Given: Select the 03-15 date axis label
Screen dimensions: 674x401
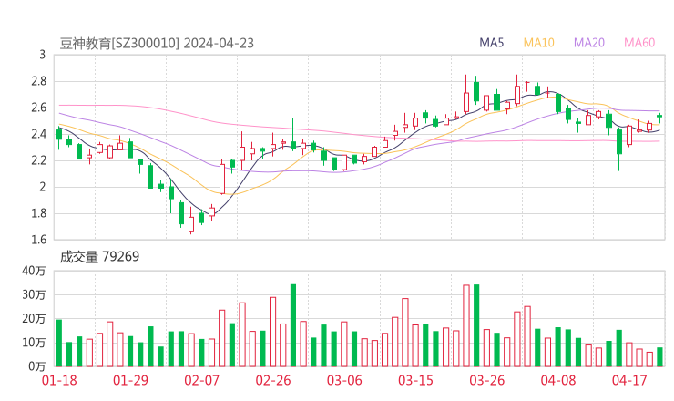Looking at the screenshot, I should click(x=415, y=380).
